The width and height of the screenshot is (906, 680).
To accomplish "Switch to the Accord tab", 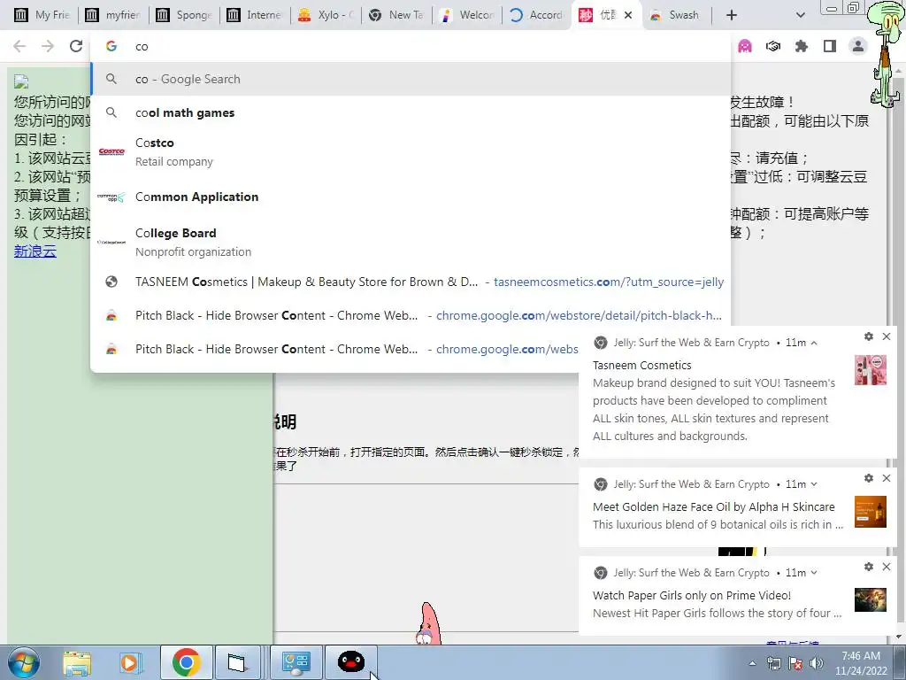I will 537,15.
